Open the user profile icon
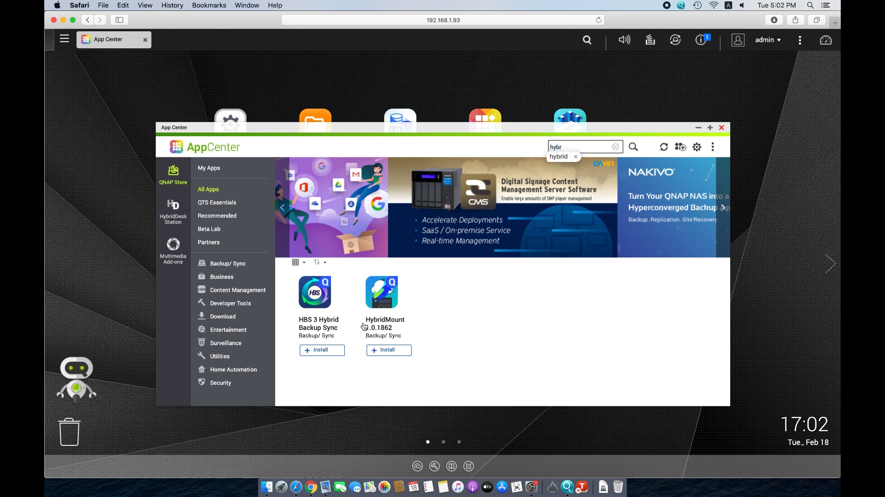885x497 pixels. (738, 40)
